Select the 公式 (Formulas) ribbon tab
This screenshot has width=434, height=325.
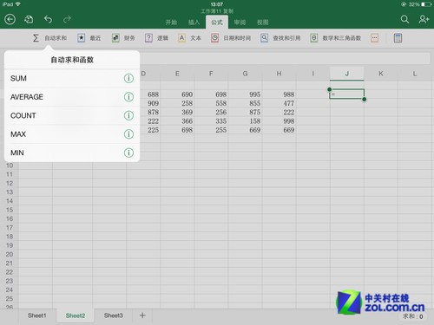(x=217, y=23)
